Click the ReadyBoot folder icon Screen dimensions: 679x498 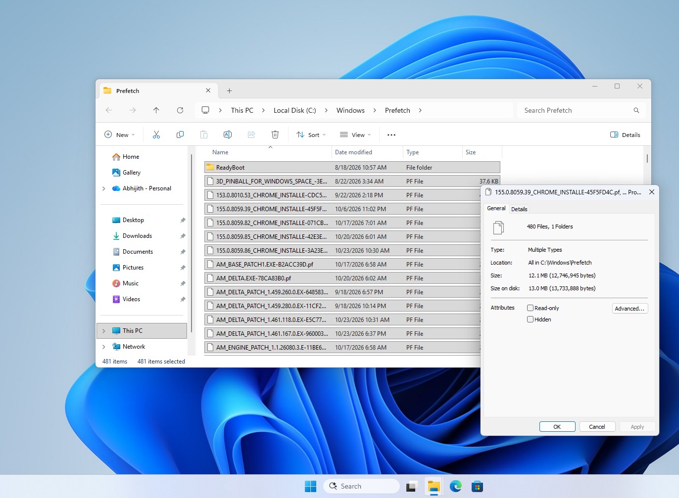(210, 167)
